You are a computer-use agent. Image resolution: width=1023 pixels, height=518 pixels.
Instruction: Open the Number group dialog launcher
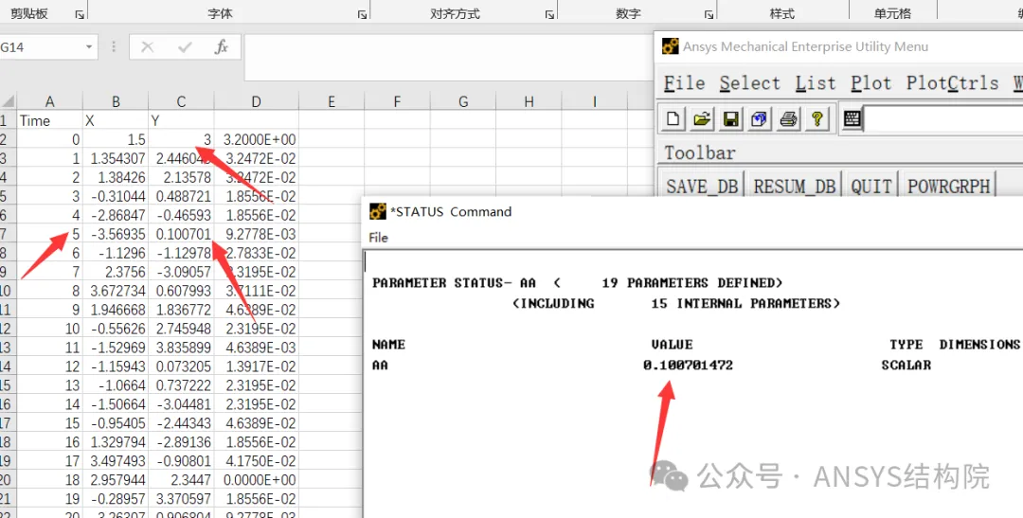(709, 14)
